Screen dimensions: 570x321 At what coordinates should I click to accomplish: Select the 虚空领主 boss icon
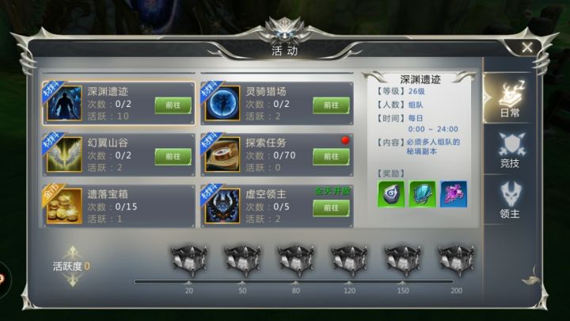click(222, 206)
